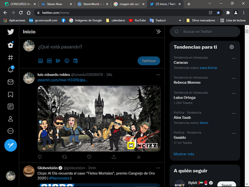Open the YouTube bookmark
The width and height of the screenshot is (249, 187).
[x=137, y=20]
